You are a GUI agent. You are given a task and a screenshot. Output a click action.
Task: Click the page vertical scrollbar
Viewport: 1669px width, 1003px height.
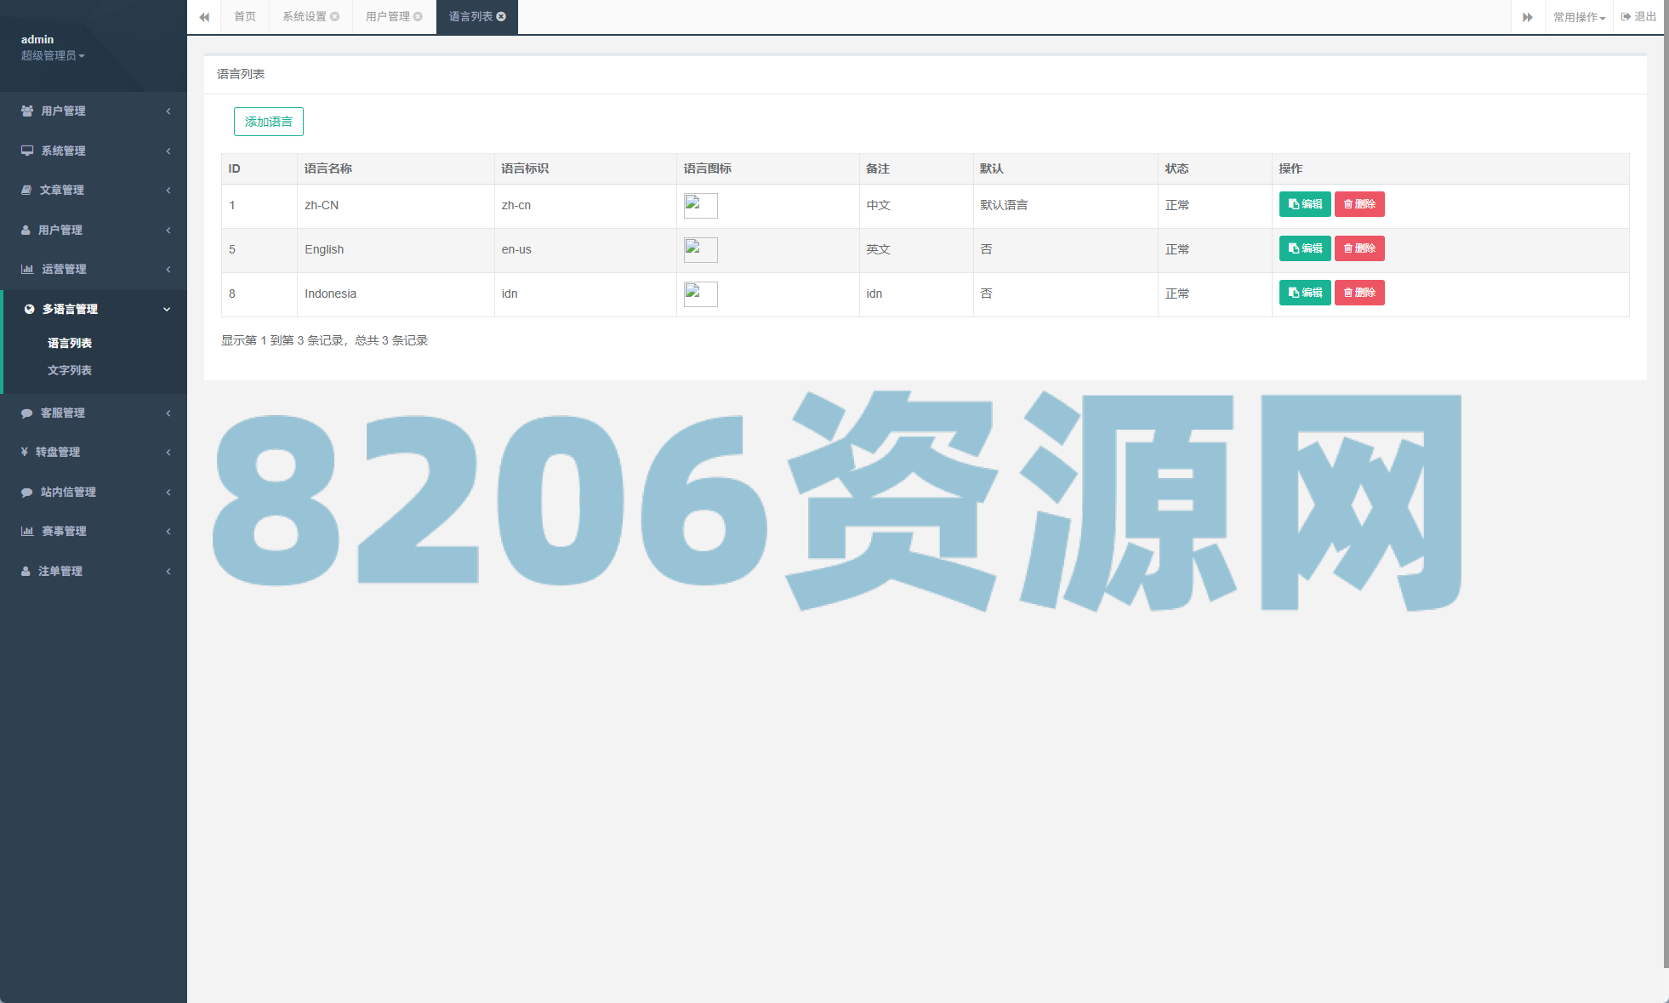(x=1666, y=485)
